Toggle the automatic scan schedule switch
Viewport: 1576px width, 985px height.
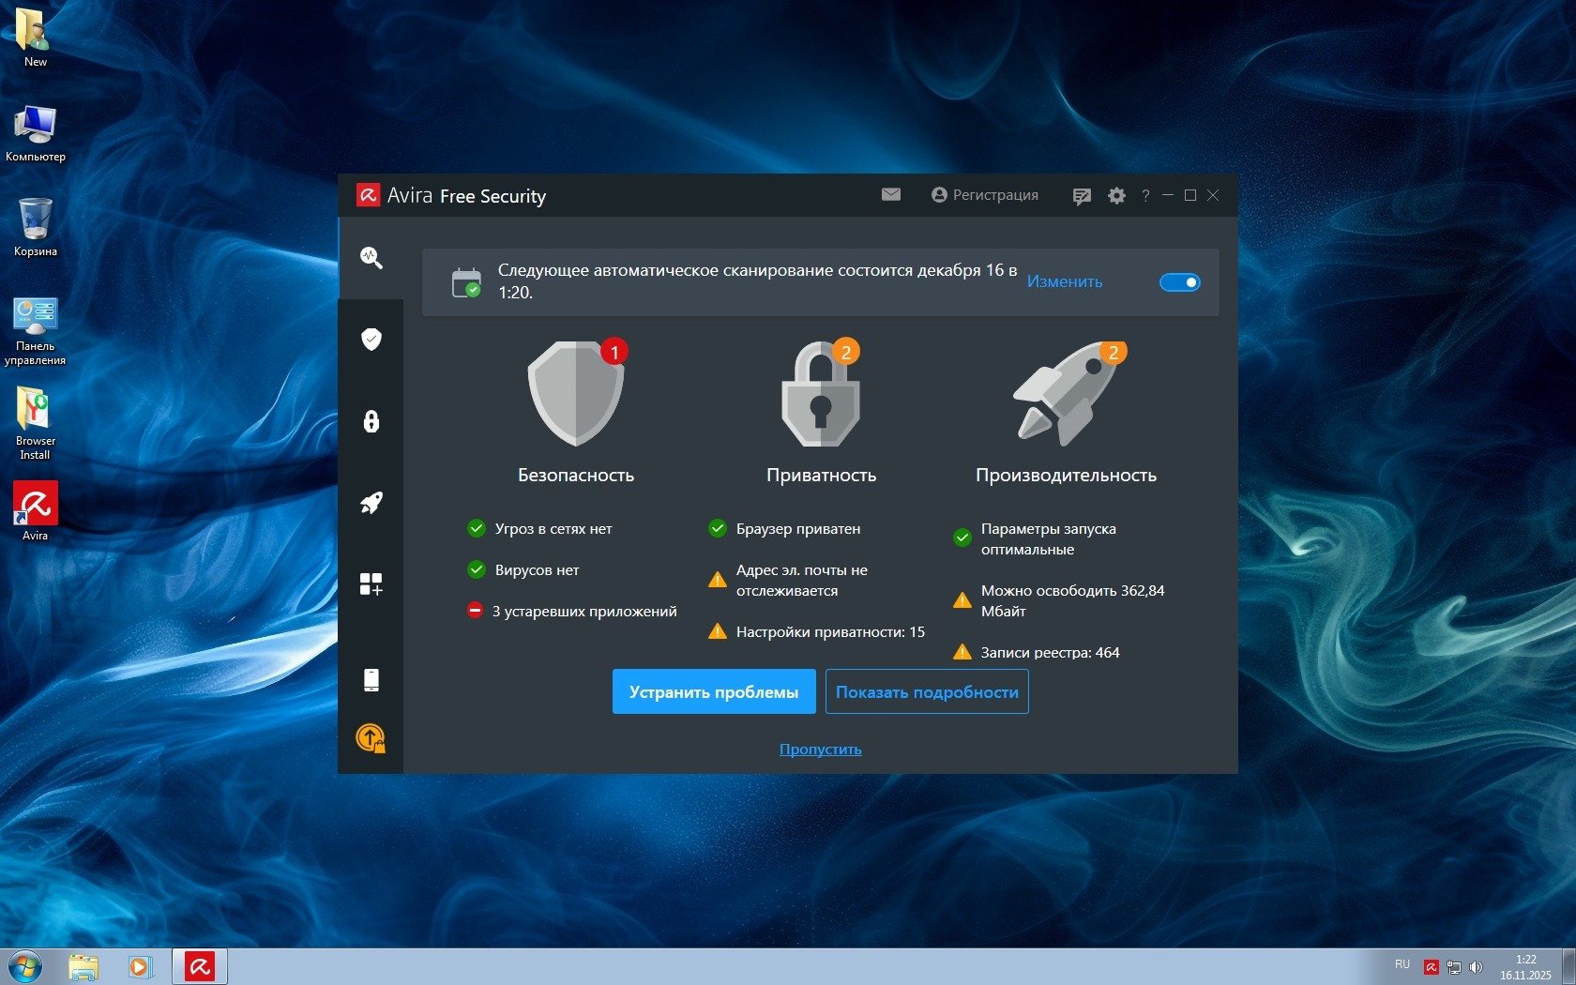[x=1179, y=282]
